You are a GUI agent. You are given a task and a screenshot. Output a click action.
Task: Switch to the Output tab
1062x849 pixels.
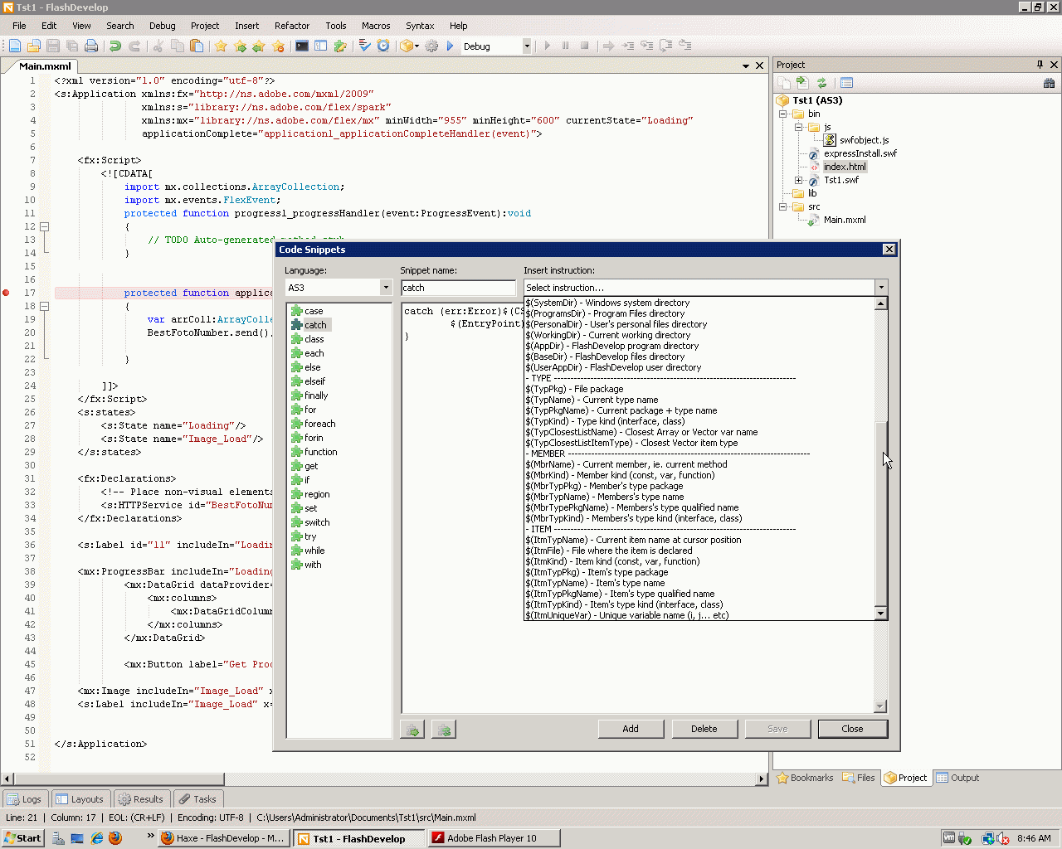(x=957, y=778)
